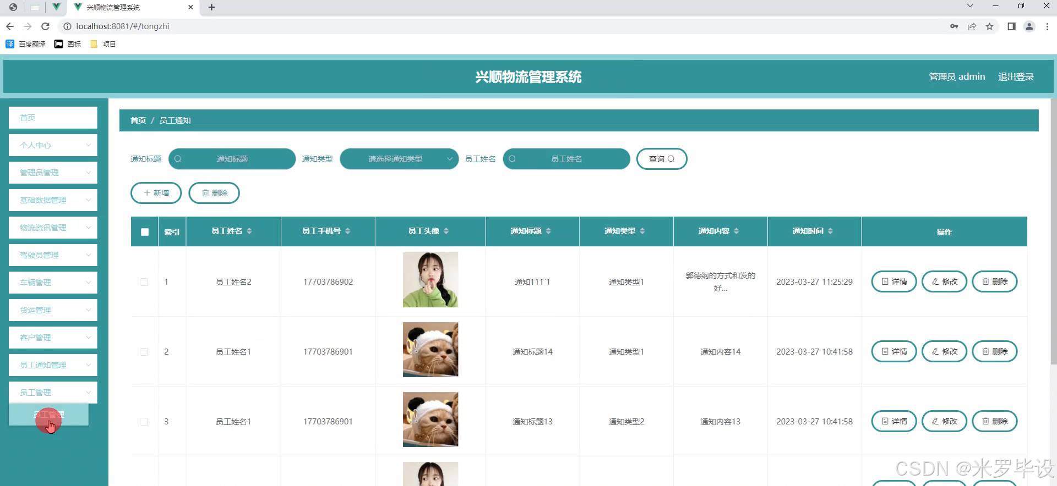Sort table by 通知标题 column arrows
Viewport: 1057px width, 486px height.
(549, 231)
